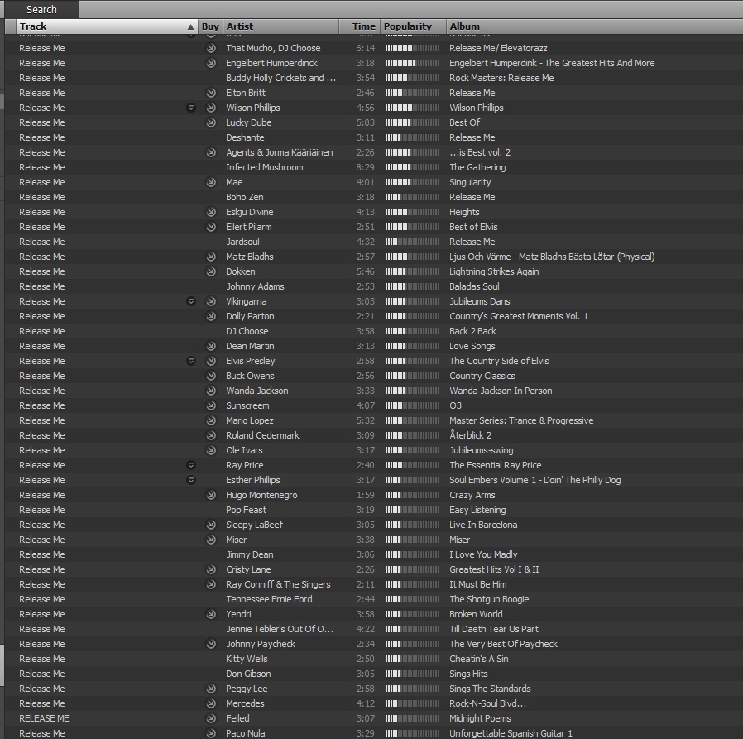The width and height of the screenshot is (743, 739).
Task: Expand versions dropdown on Esther Phillips row
Action: point(191,480)
